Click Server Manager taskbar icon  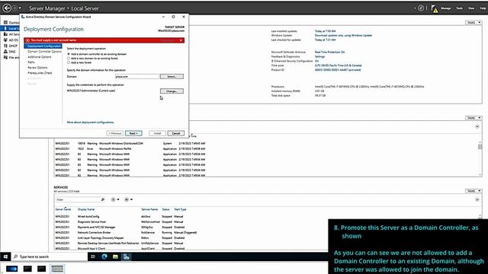tap(127, 256)
